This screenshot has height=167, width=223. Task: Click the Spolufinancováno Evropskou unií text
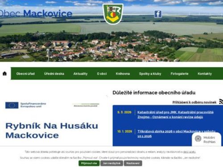[33, 105]
